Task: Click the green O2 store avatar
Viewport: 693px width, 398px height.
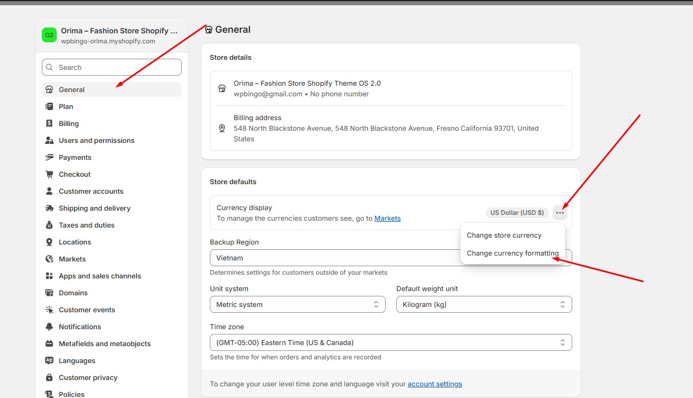Action: (x=49, y=35)
